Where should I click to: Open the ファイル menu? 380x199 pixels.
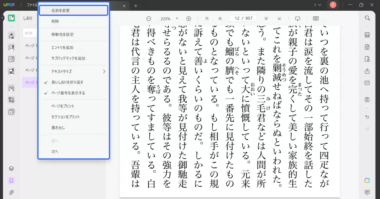(x=32, y=5)
